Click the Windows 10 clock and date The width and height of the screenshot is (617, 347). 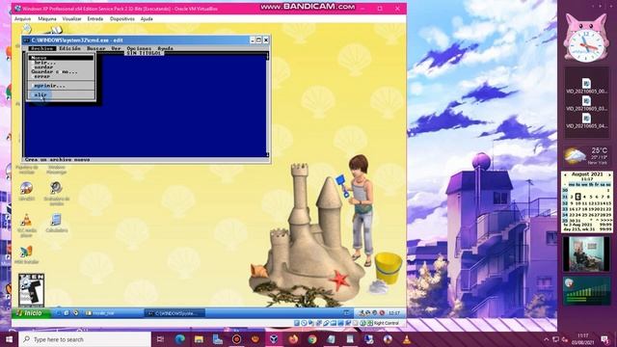point(583,339)
